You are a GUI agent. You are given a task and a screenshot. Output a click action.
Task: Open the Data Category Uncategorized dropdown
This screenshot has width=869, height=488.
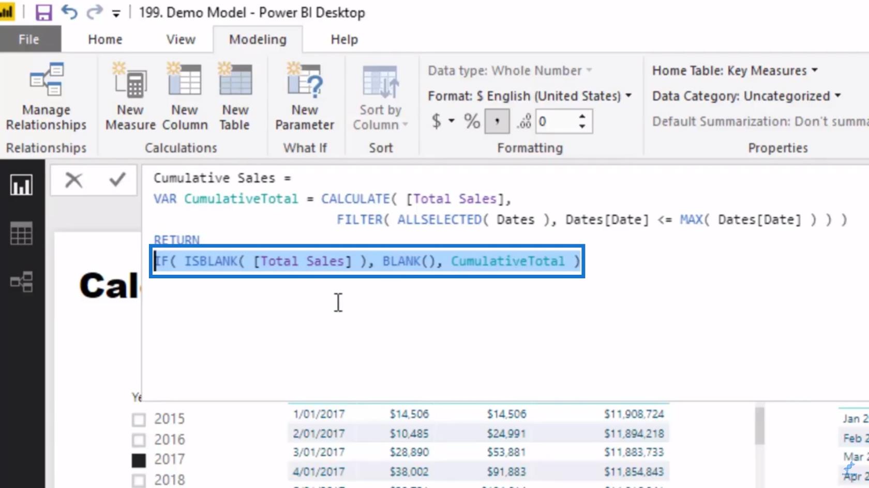point(746,96)
